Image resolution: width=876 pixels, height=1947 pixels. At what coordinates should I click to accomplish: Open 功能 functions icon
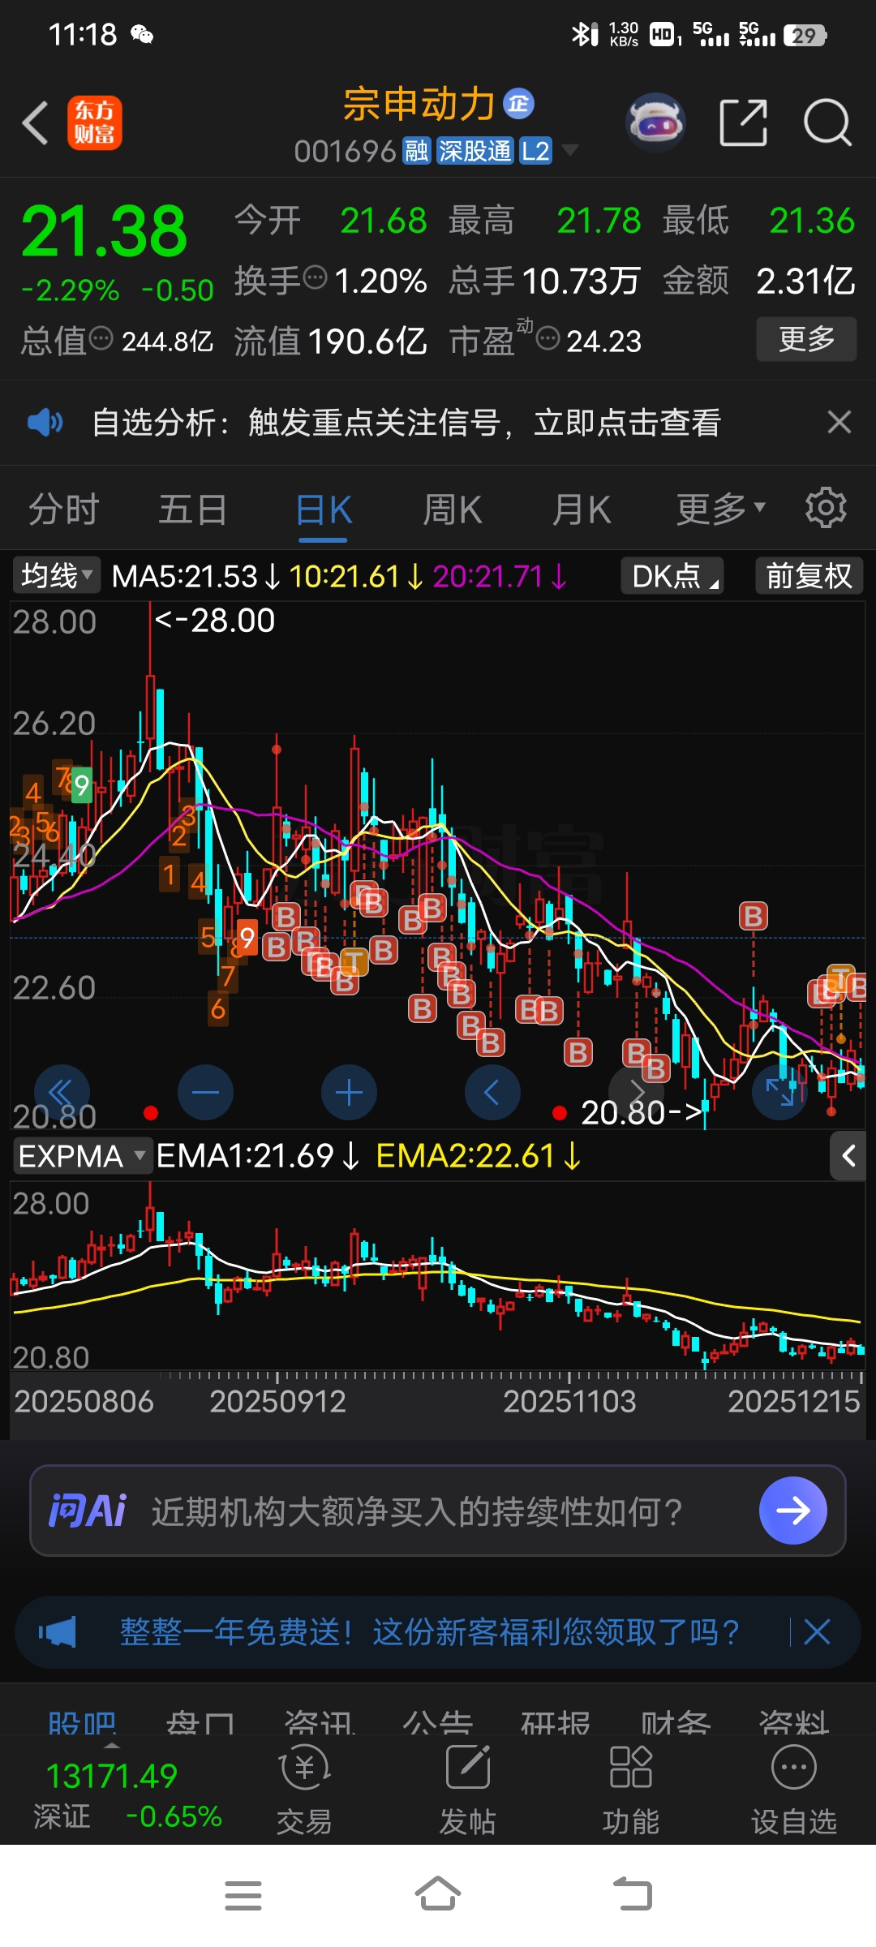631,1790
